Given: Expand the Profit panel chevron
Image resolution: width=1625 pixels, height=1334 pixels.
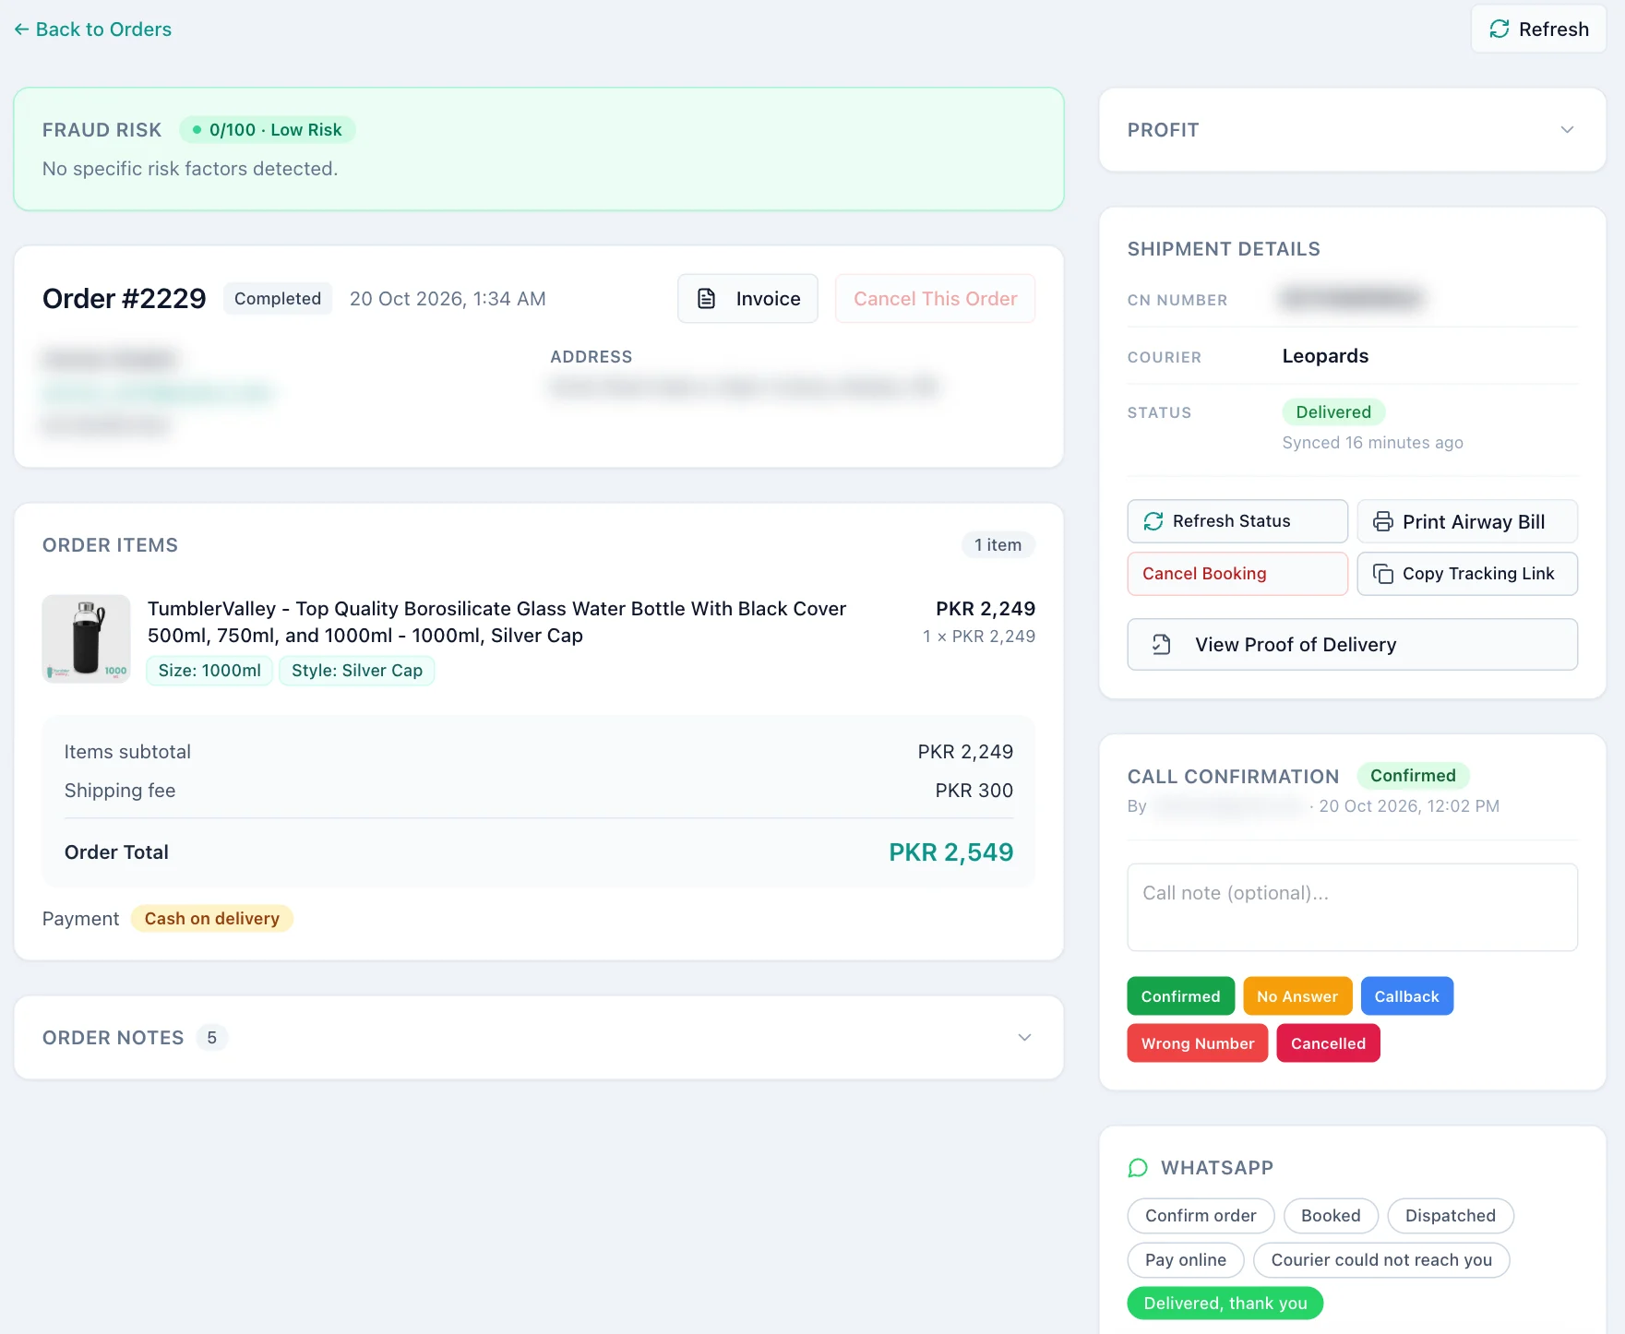Looking at the screenshot, I should coord(1567,130).
